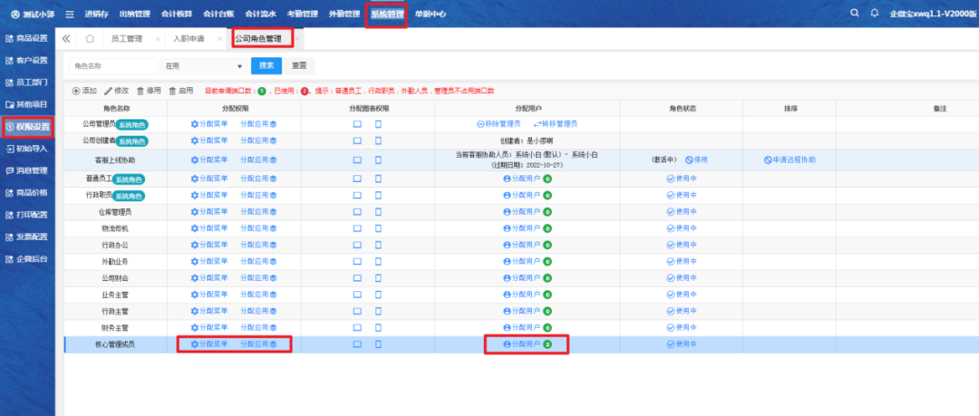Toggle 使用中 status for 财务主管 role
979x416 pixels.
[x=681, y=327]
